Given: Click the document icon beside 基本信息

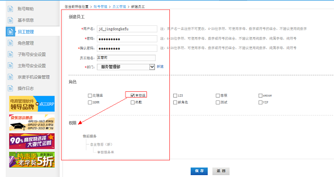Looking at the screenshot, I should click(10, 20).
